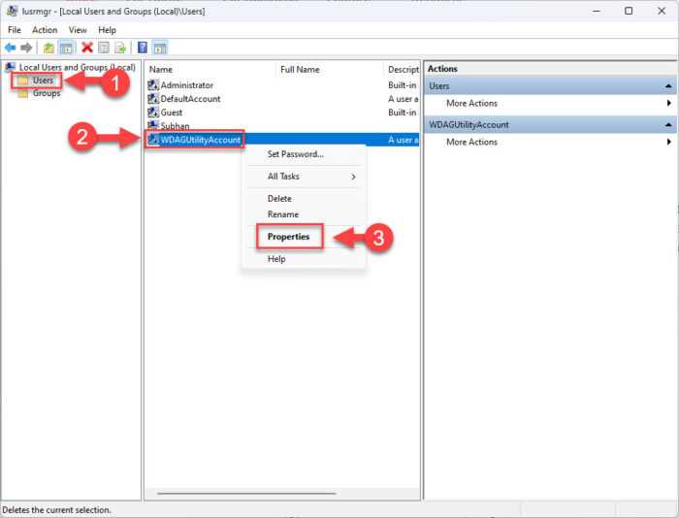The image size is (679, 518).
Task: Click the Up one level folder icon
Action: pyautogui.click(x=48, y=48)
